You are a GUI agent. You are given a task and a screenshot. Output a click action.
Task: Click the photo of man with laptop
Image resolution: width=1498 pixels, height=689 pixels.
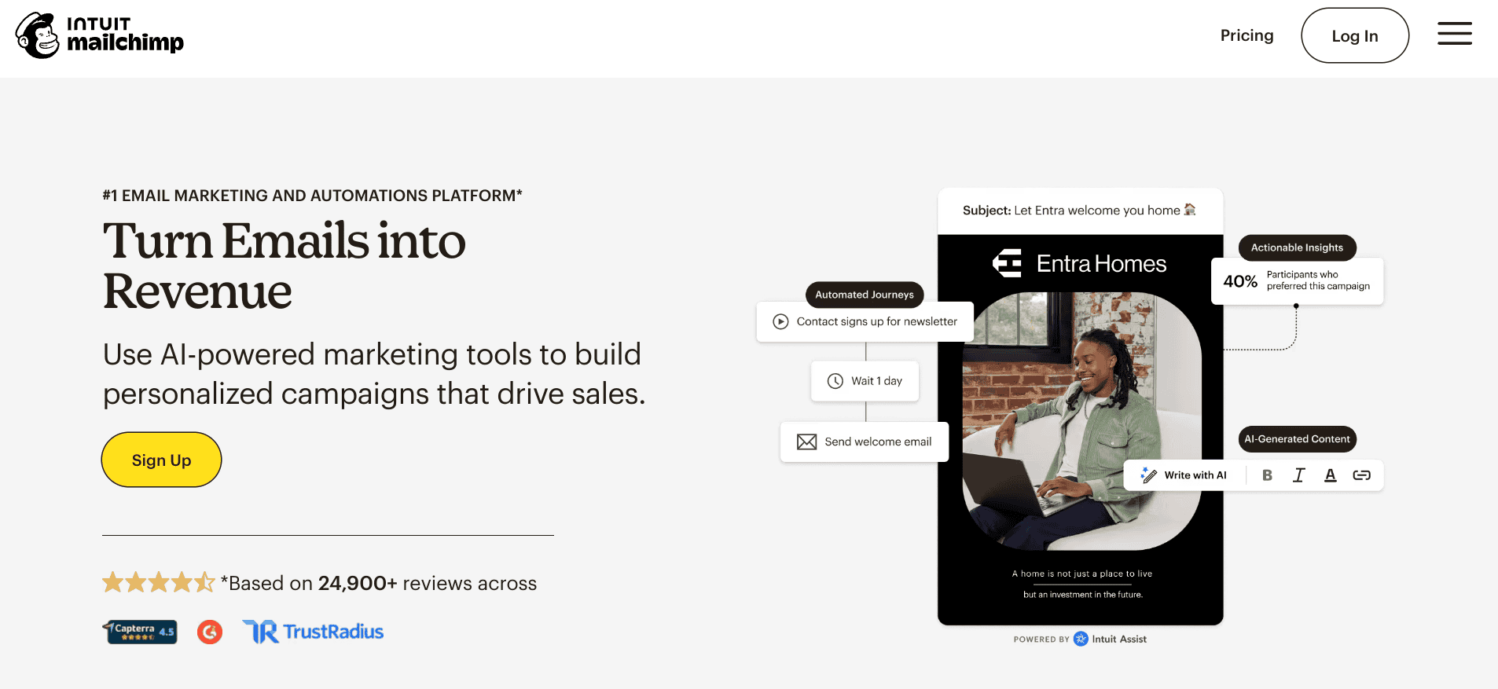tap(1081, 421)
